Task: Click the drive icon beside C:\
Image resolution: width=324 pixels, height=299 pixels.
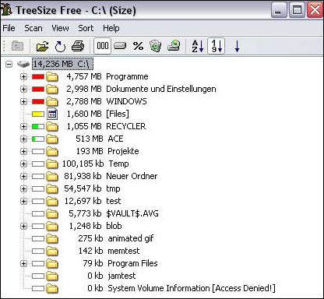Action: point(23,64)
